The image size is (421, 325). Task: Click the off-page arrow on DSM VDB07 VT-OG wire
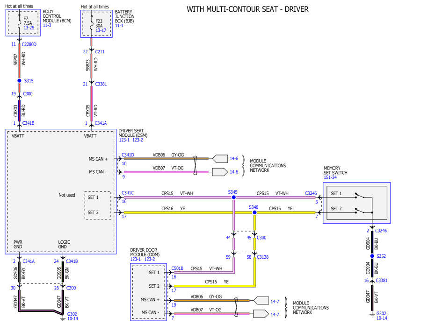tap(220, 172)
